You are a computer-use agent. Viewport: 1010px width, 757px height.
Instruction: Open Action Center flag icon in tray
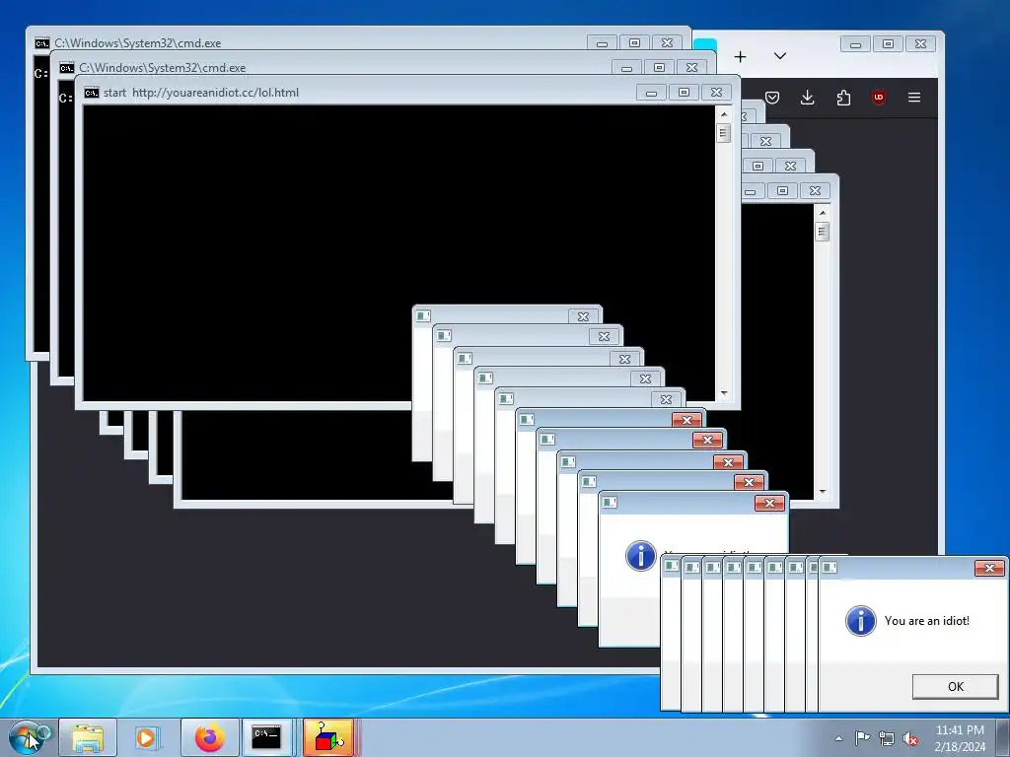pos(862,737)
